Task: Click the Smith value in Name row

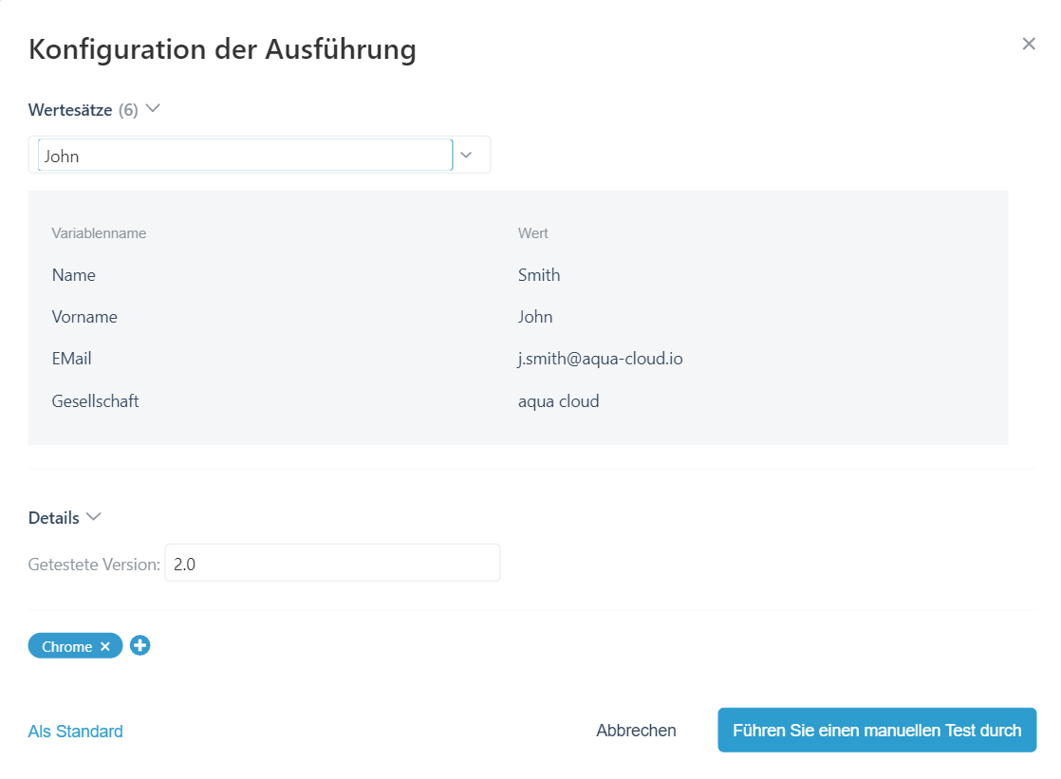Action: coord(538,275)
